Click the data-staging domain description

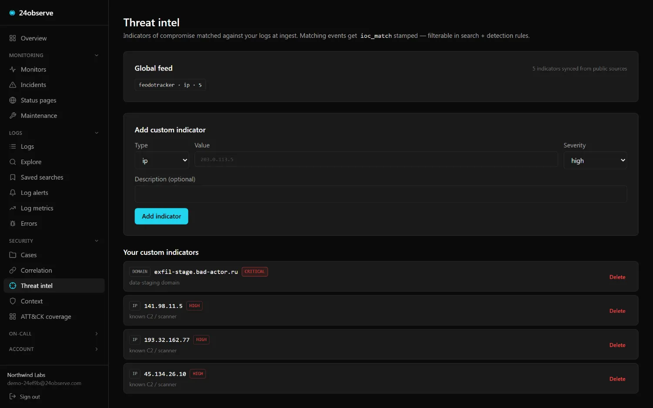point(155,283)
